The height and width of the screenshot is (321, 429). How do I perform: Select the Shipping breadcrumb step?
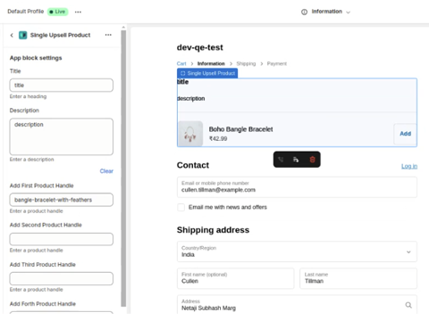coord(246,63)
